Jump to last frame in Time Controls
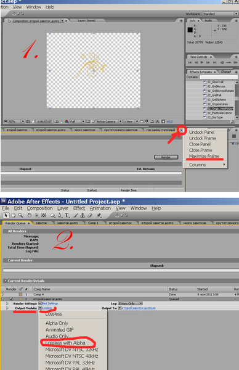 (214, 62)
